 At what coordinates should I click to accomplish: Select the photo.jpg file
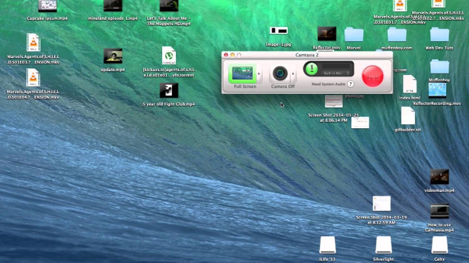tap(354, 96)
